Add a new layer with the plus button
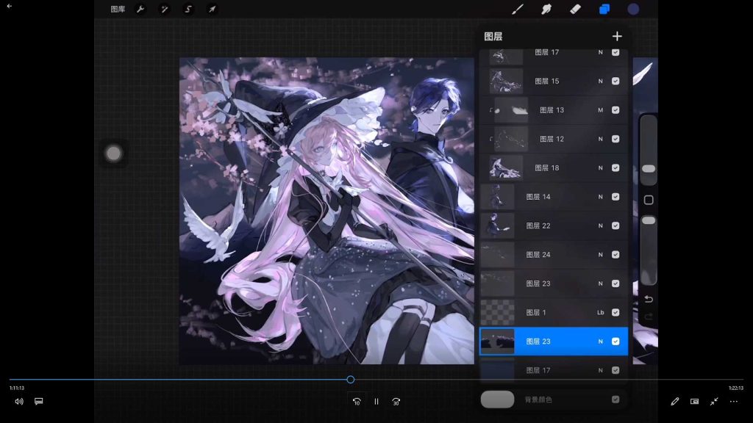Viewport: 753px width, 423px height. click(617, 35)
